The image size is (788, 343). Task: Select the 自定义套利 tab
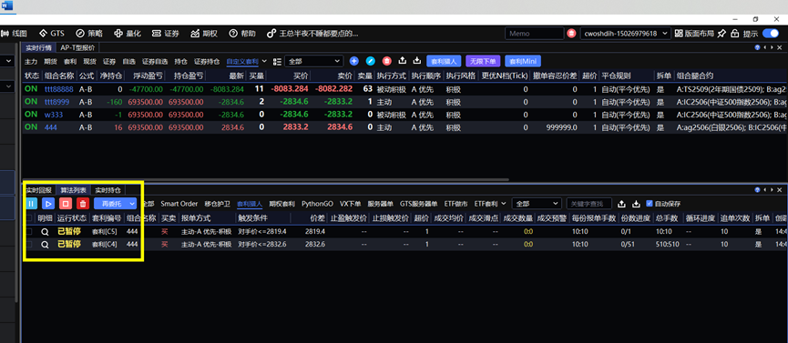(242, 61)
